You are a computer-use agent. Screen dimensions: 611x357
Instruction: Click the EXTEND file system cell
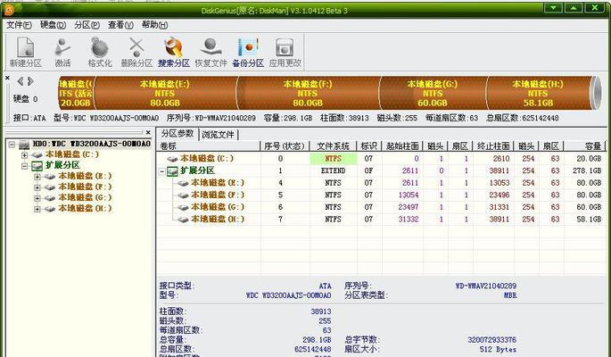point(334,170)
